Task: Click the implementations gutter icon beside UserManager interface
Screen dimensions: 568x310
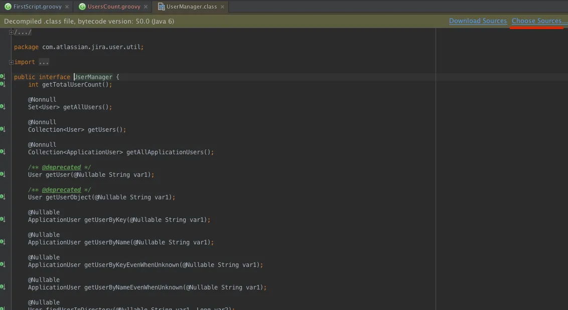Action: click(x=3, y=76)
